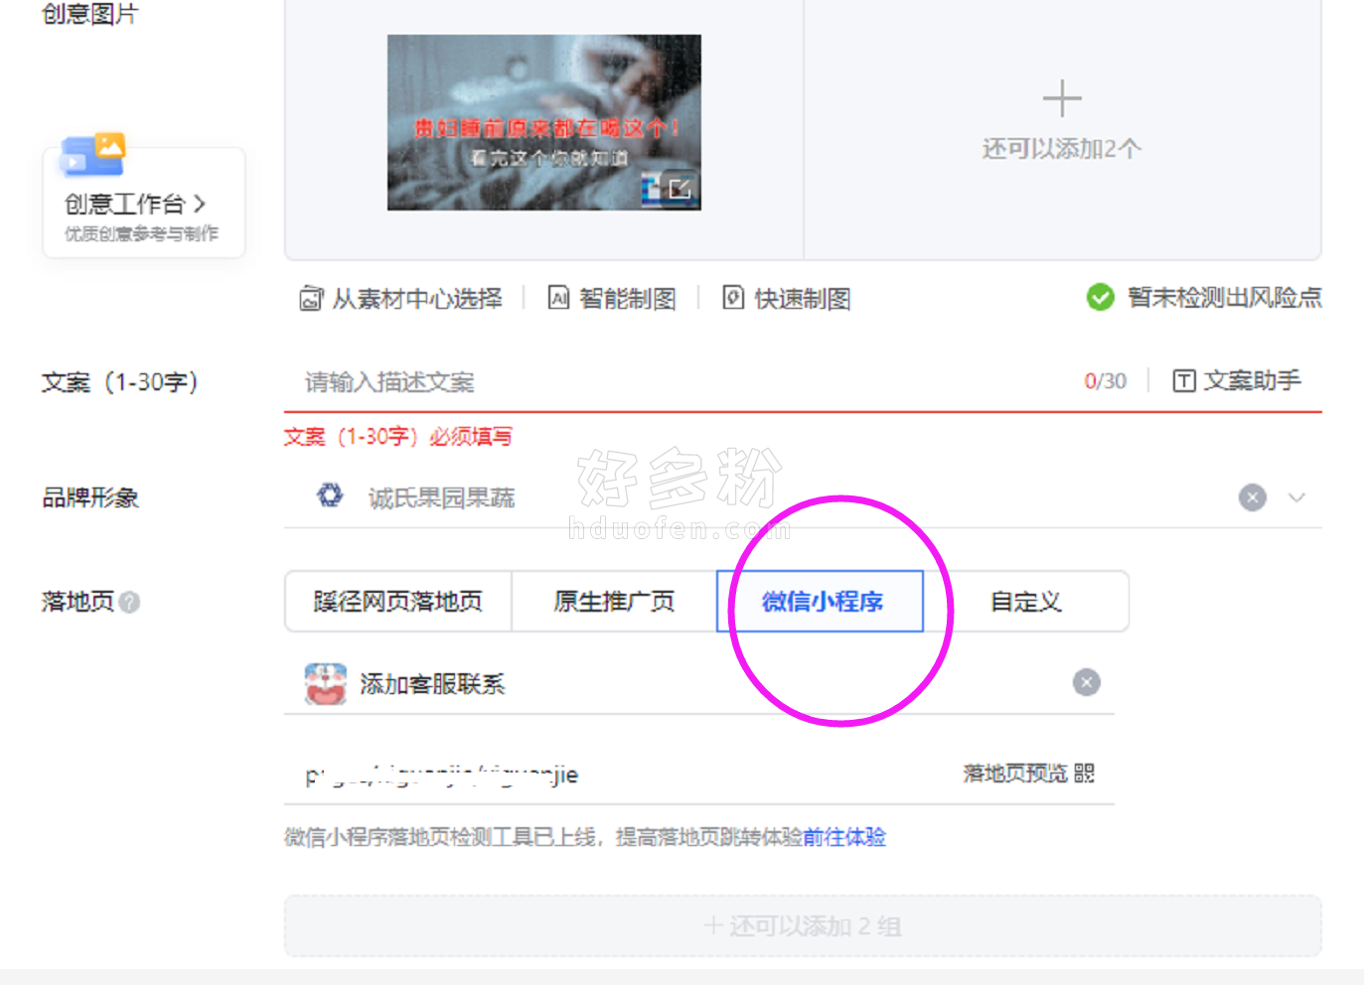This screenshot has height=985, width=1364.
Task: Click 暂未检测出风险点 status text
Action: (1225, 297)
